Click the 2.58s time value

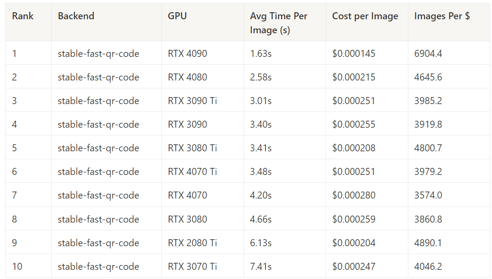[261, 77]
